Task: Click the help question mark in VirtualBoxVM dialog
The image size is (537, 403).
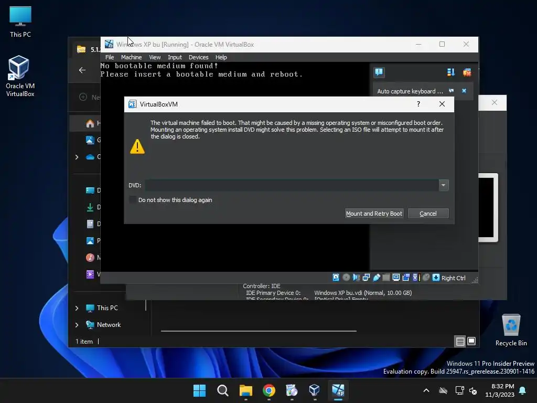Action: (418, 104)
